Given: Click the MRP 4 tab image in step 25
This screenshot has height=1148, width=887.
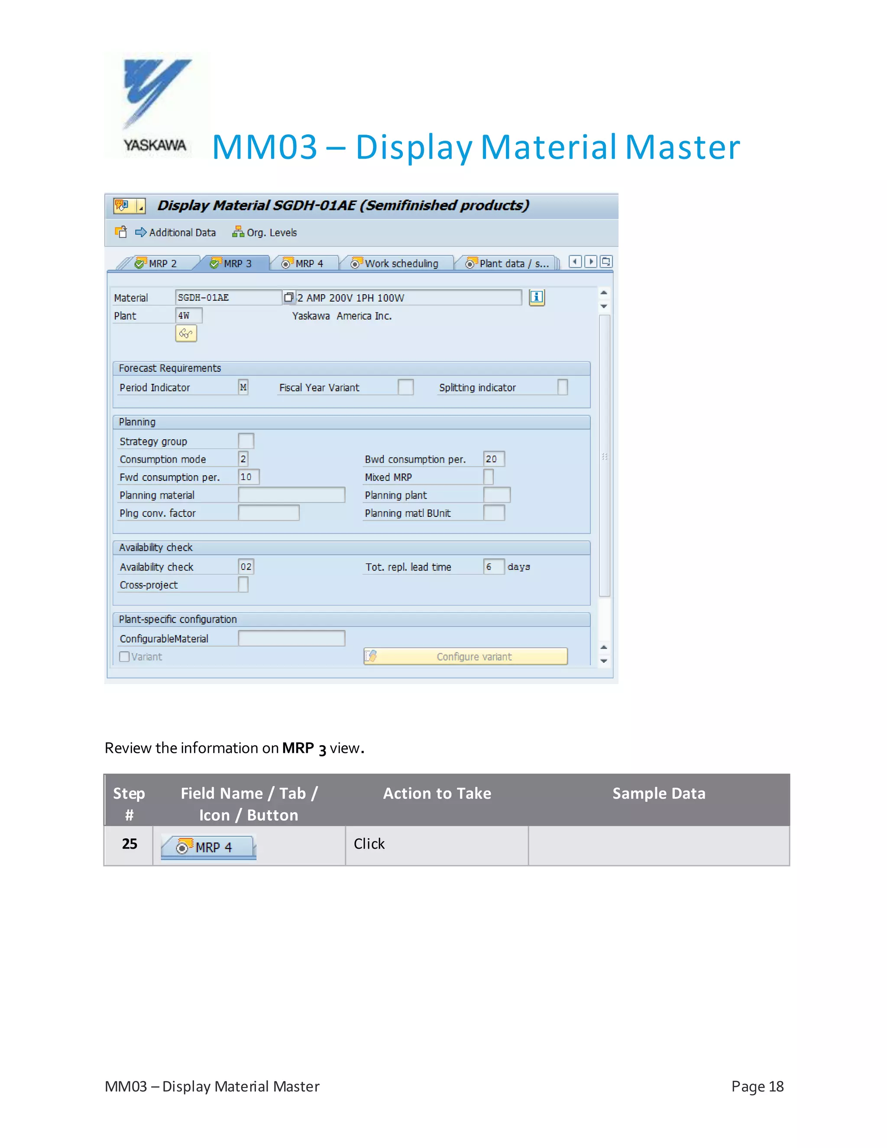Looking at the screenshot, I should 209,847.
